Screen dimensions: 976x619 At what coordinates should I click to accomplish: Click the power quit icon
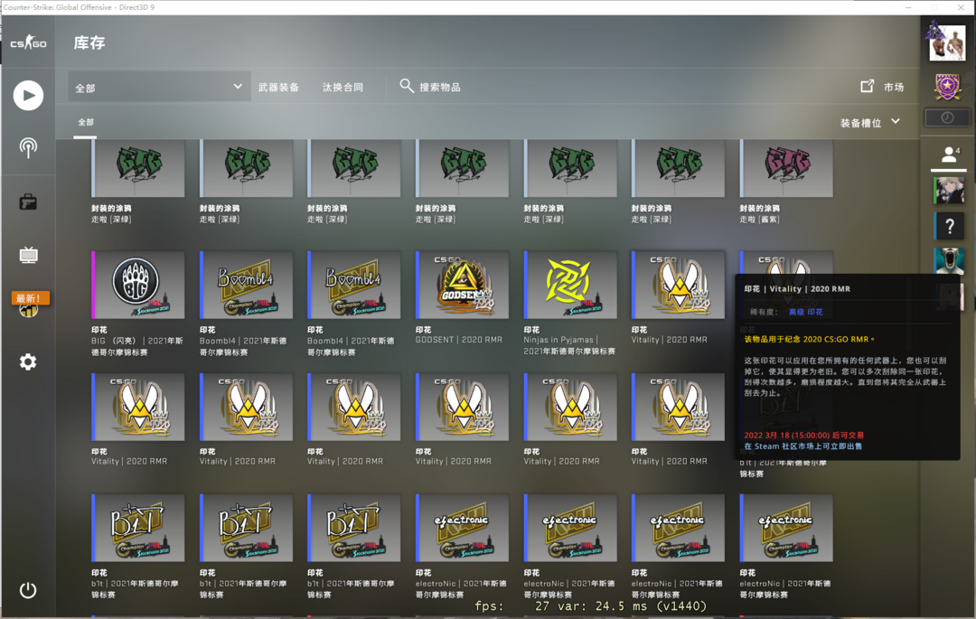click(x=28, y=590)
